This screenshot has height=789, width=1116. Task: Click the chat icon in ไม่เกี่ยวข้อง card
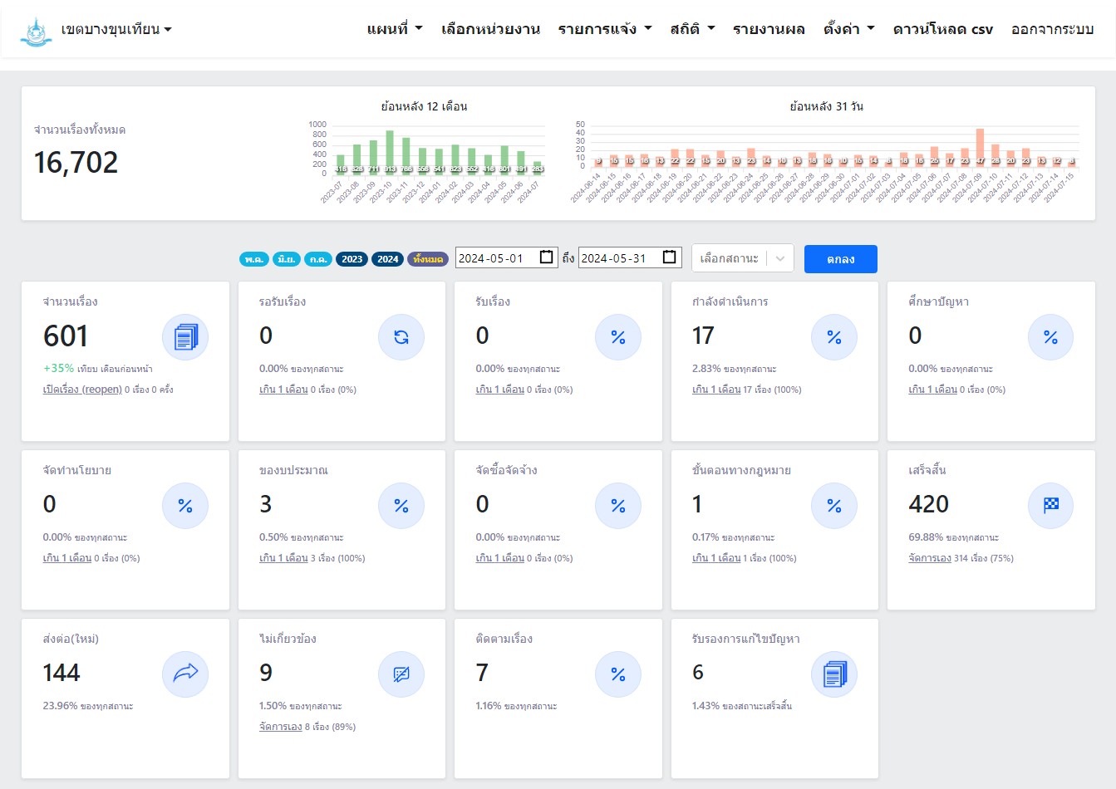click(x=401, y=674)
